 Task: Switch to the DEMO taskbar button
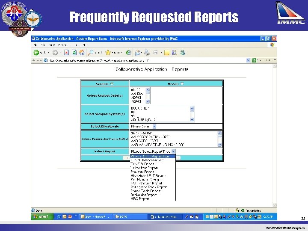tap(130, 216)
